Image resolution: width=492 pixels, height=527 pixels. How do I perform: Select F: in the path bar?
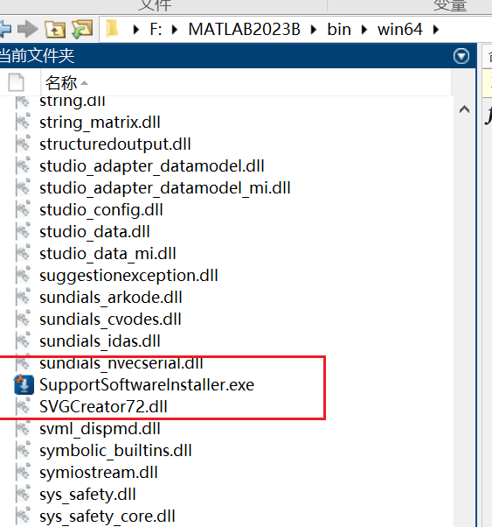click(x=156, y=29)
